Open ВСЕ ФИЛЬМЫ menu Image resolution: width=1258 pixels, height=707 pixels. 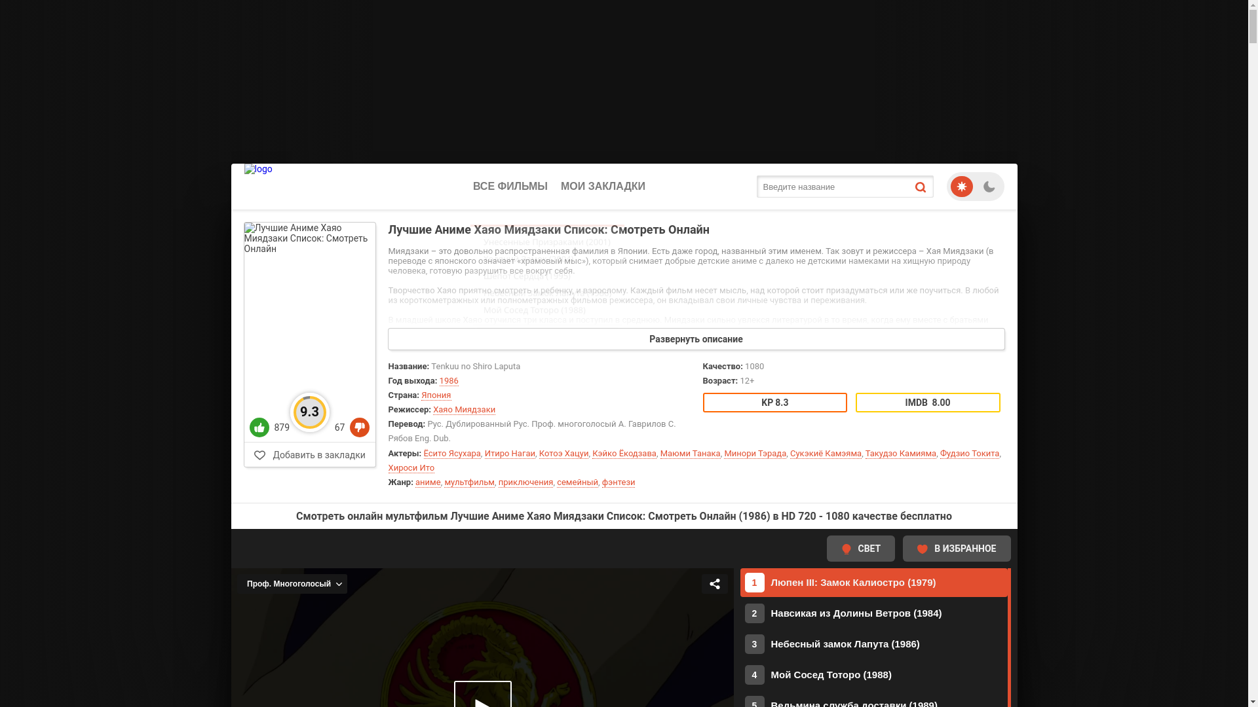[x=510, y=187]
